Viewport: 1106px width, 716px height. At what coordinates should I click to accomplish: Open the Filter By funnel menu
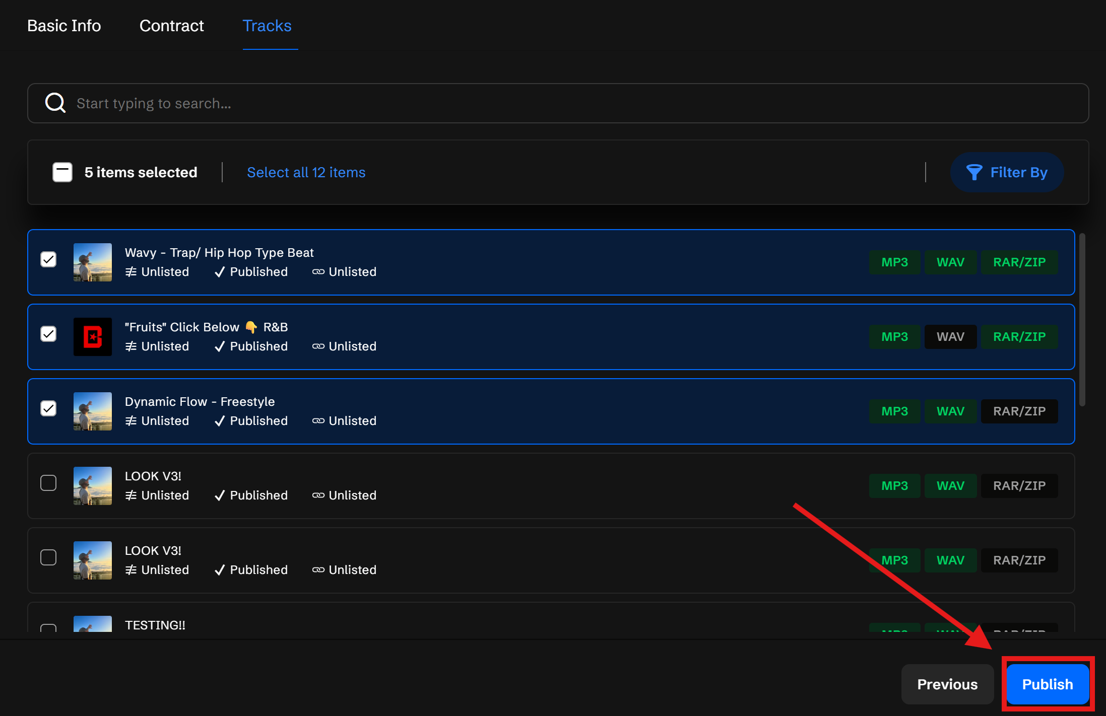point(1007,172)
